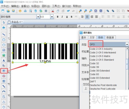Select the text tool A

click(4, 61)
